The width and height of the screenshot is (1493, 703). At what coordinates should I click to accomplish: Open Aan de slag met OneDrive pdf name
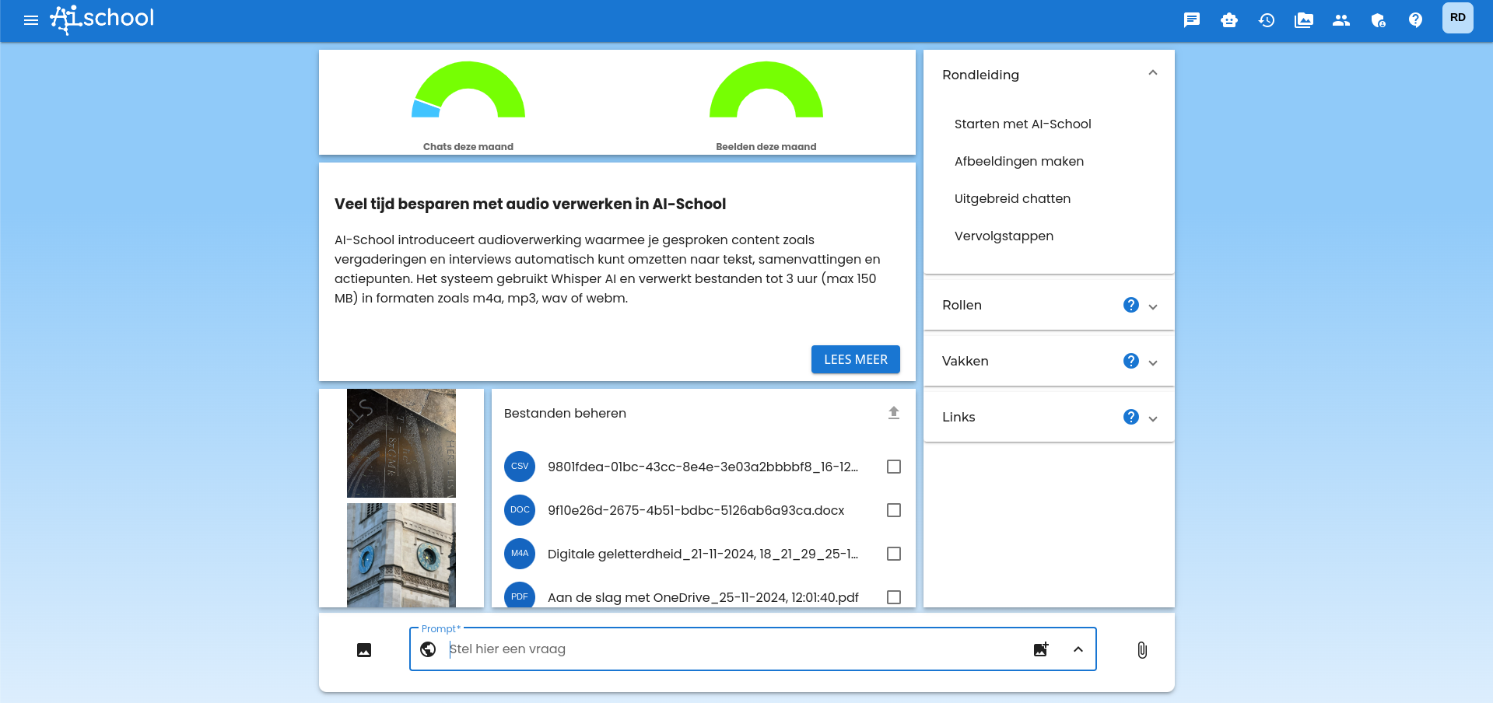[703, 597]
